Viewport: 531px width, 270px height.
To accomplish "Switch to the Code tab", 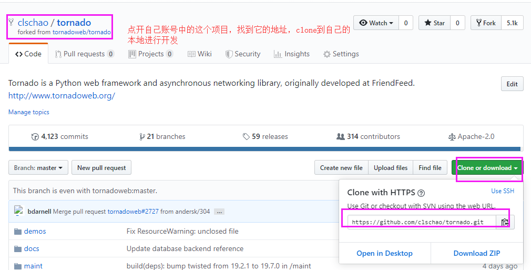I will 28,54.
